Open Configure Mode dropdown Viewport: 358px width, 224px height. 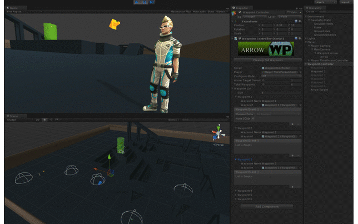(281, 76)
